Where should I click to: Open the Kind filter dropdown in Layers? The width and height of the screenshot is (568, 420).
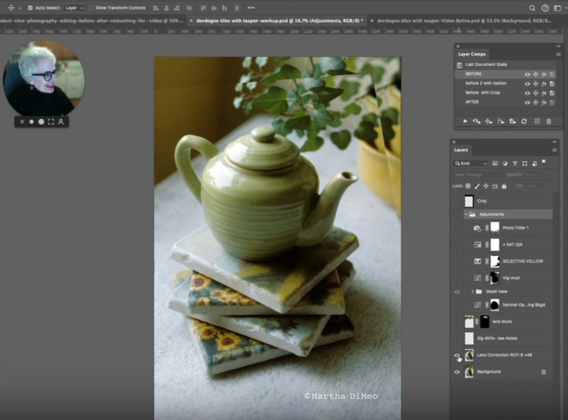(x=470, y=163)
